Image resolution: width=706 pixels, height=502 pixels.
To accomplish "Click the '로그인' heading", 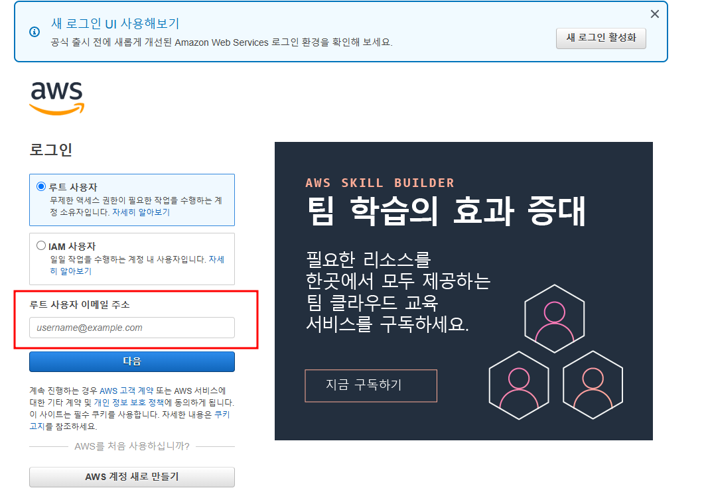I will point(51,149).
